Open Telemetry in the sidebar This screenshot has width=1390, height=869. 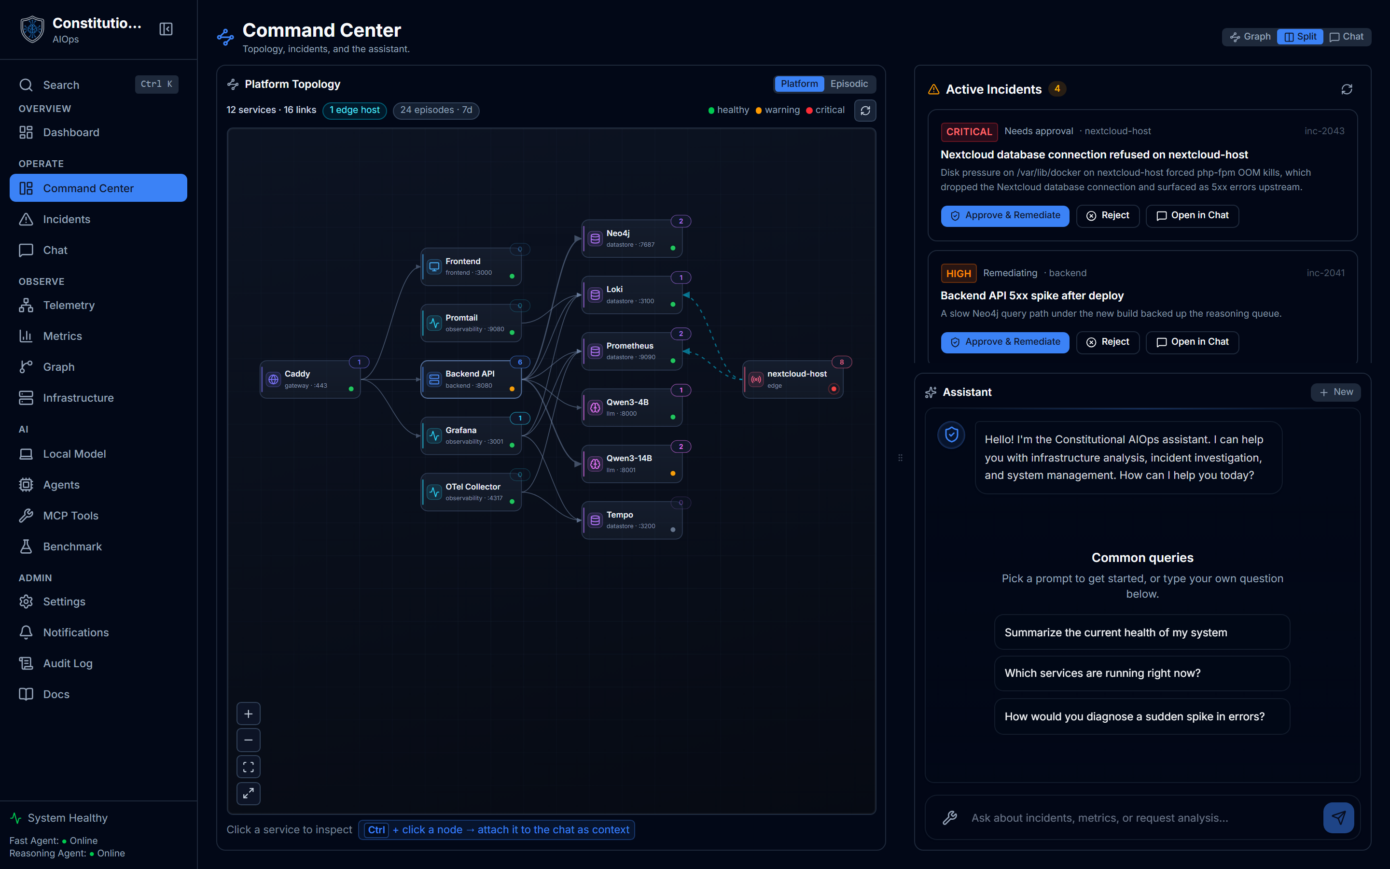click(98, 305)
